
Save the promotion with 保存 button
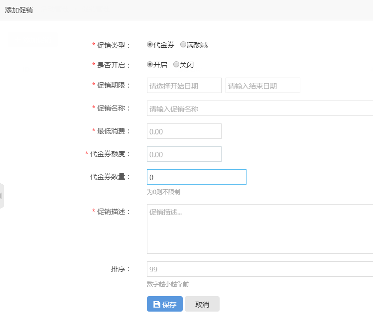[165, 304]
